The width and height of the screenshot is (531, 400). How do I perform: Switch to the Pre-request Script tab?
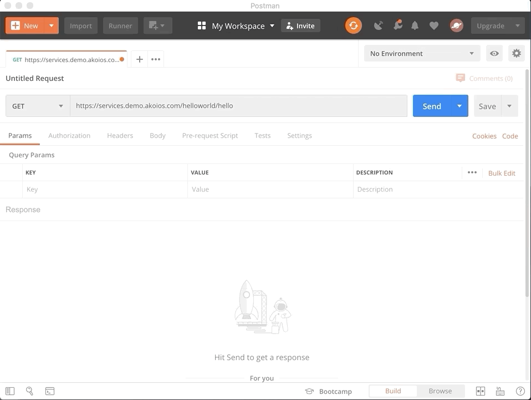pyautogui.click(x=210, y=136)
